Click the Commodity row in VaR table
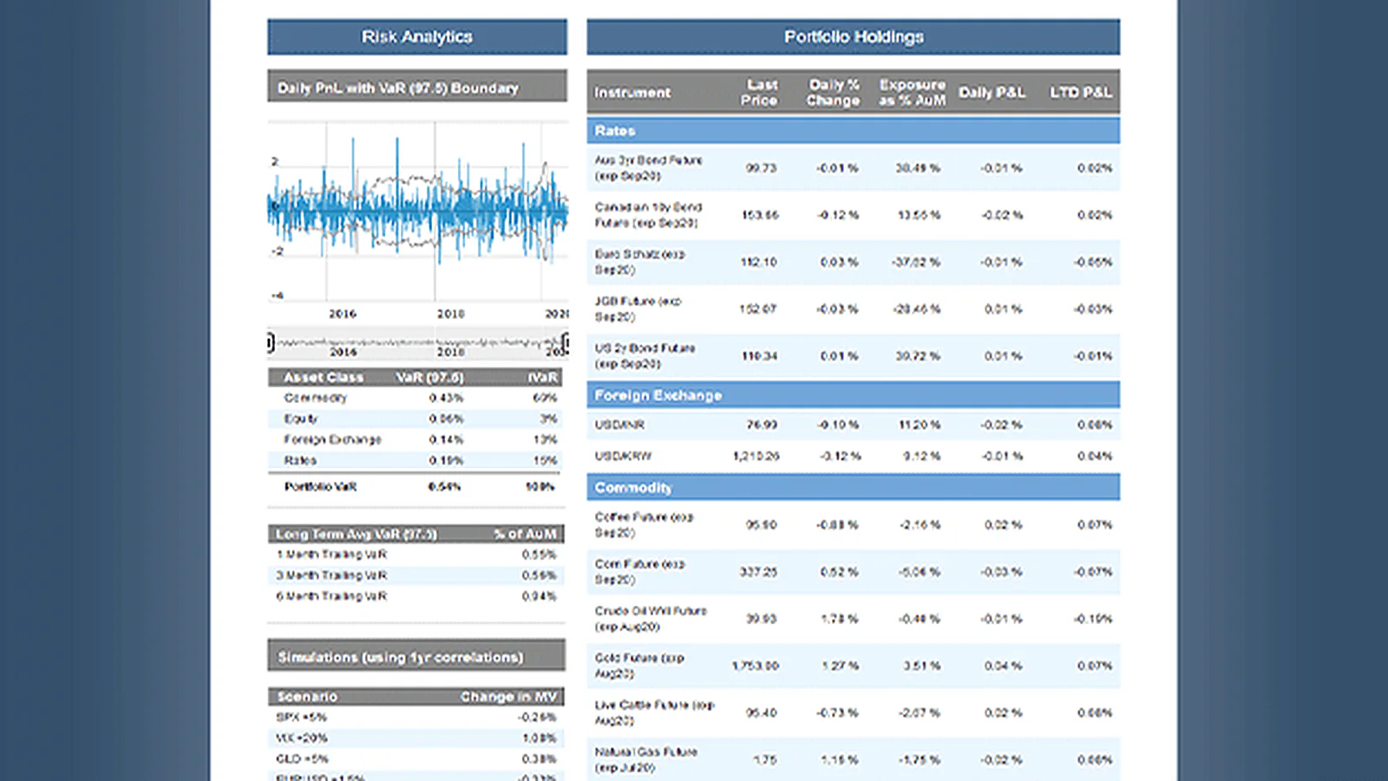This screenshot has width=1388, height=781. point(416,398)
